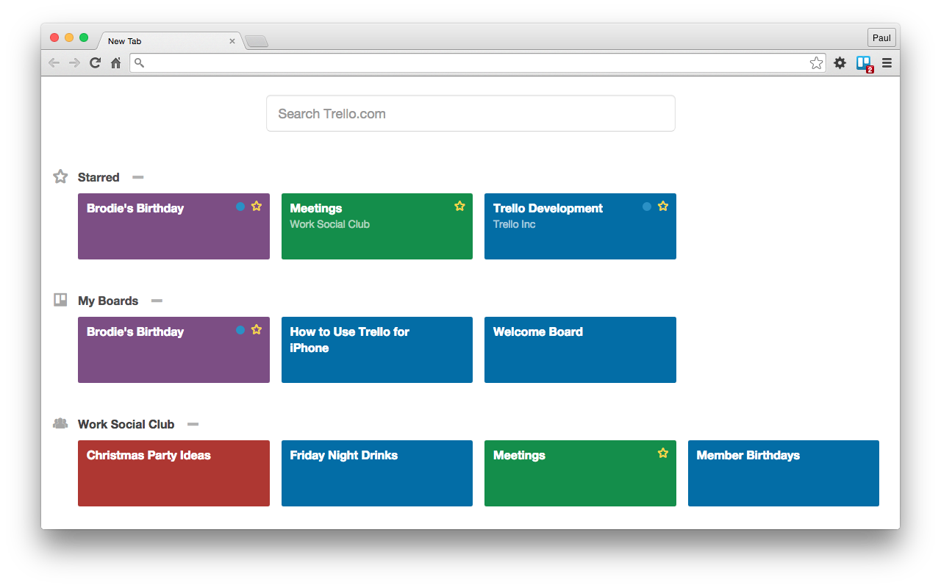Collapse the Work Social Club section
This screenshot has height=588, width=941.
(193, 424)
